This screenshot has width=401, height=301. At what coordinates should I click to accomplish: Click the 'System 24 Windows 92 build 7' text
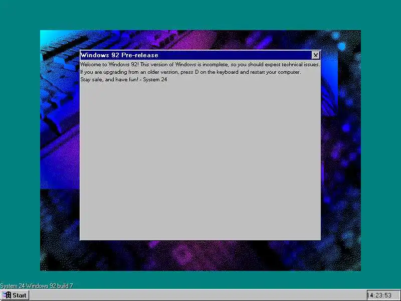click(37, 285)
